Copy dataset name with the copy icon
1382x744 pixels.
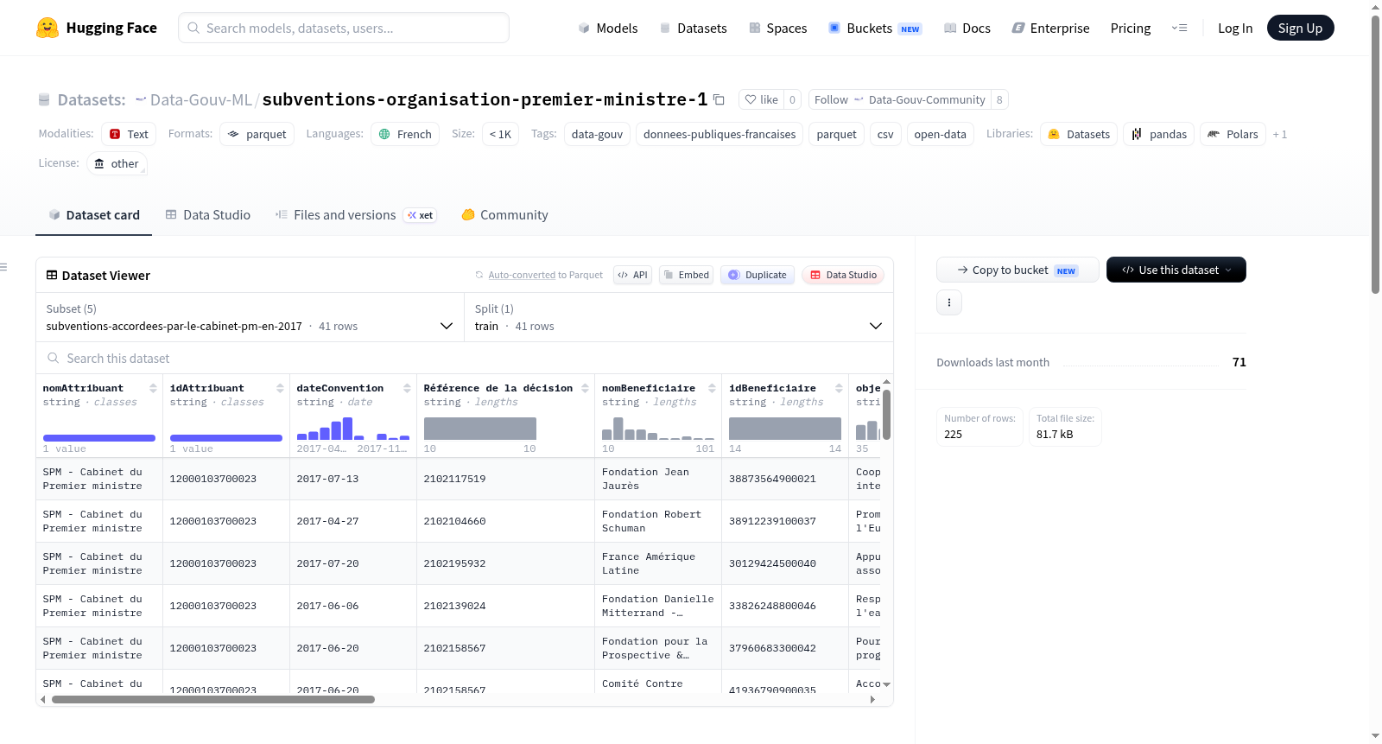[x=719, y=99]
